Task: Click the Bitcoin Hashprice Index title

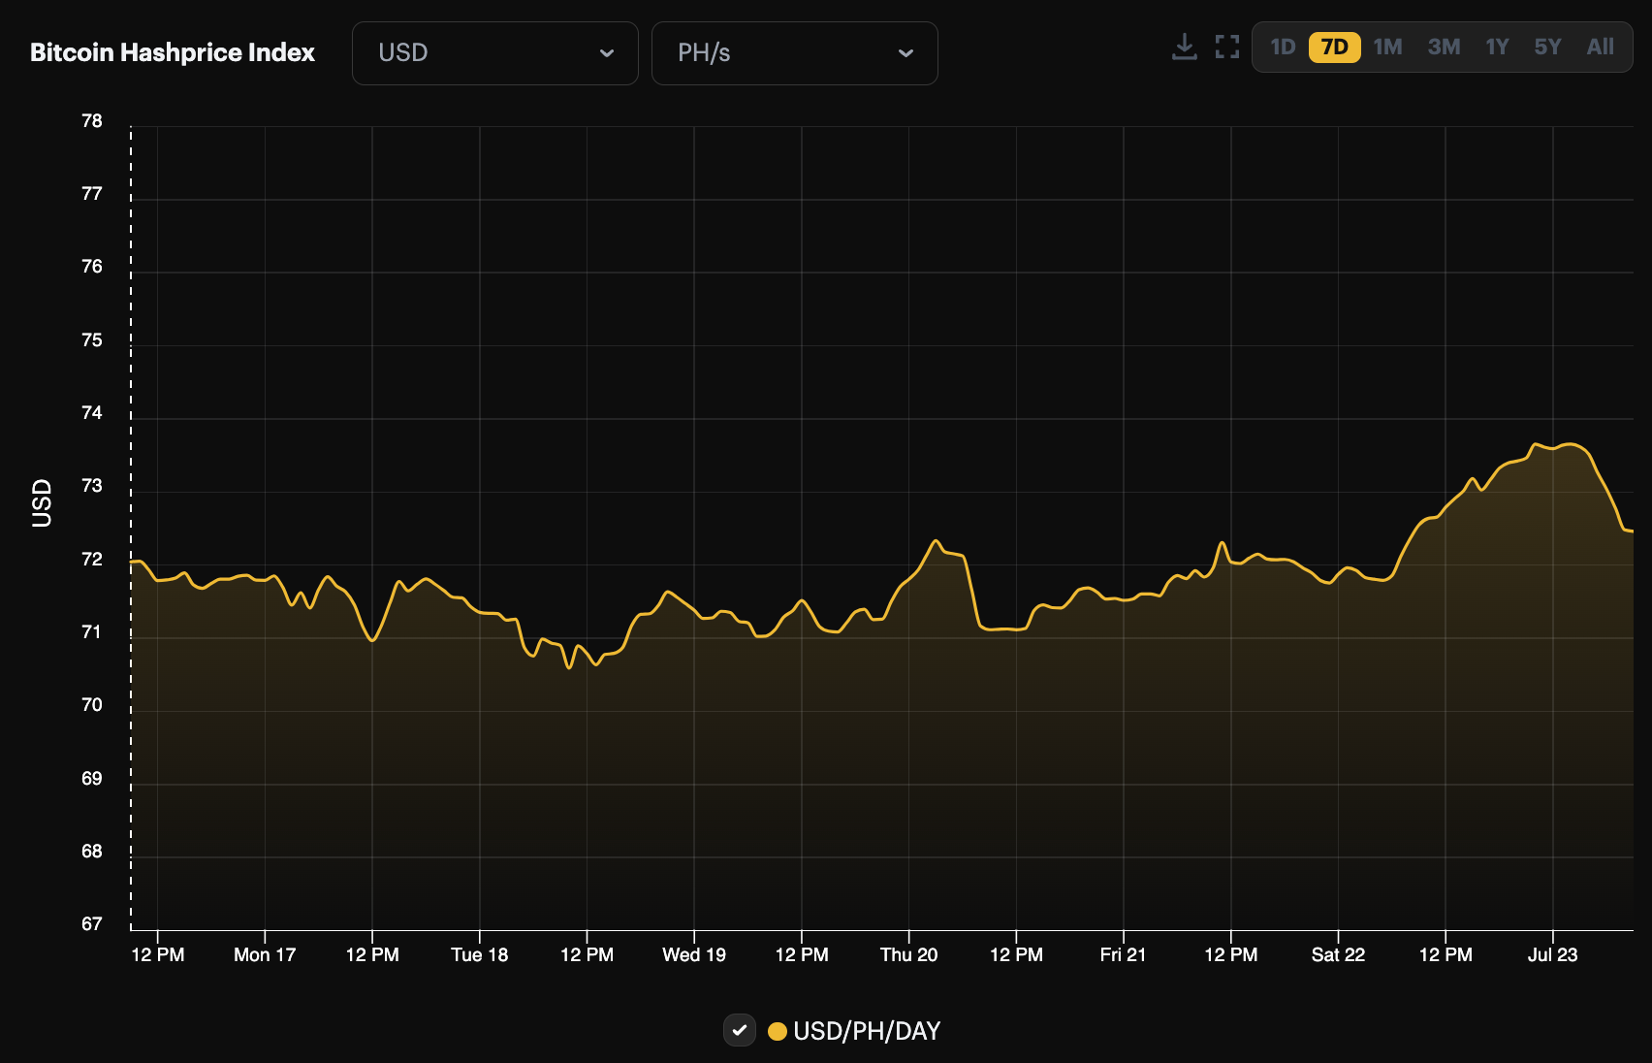Action: pyautogui.click(x=172, y=53)
